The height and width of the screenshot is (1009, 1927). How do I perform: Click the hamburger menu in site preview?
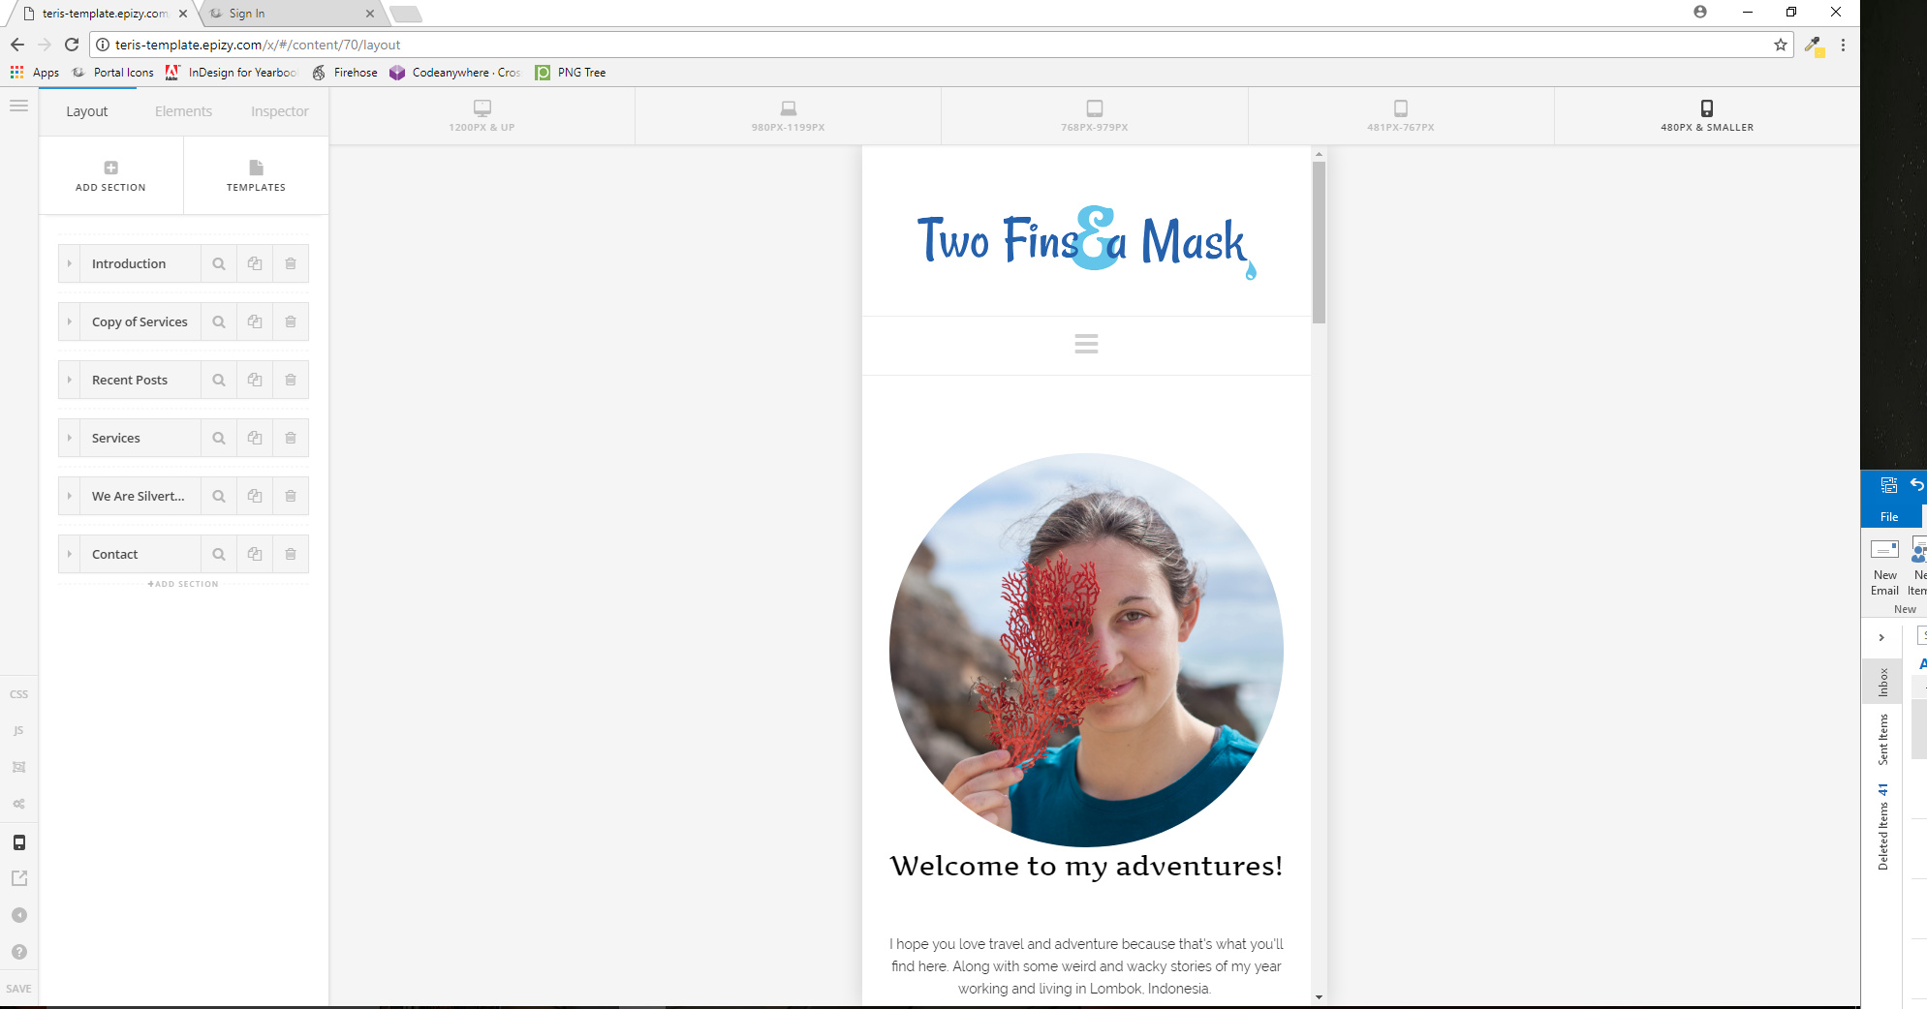coord(1086,345)
